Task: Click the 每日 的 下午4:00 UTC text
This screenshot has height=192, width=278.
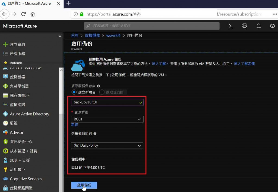Action: click(x=88, y=168)
